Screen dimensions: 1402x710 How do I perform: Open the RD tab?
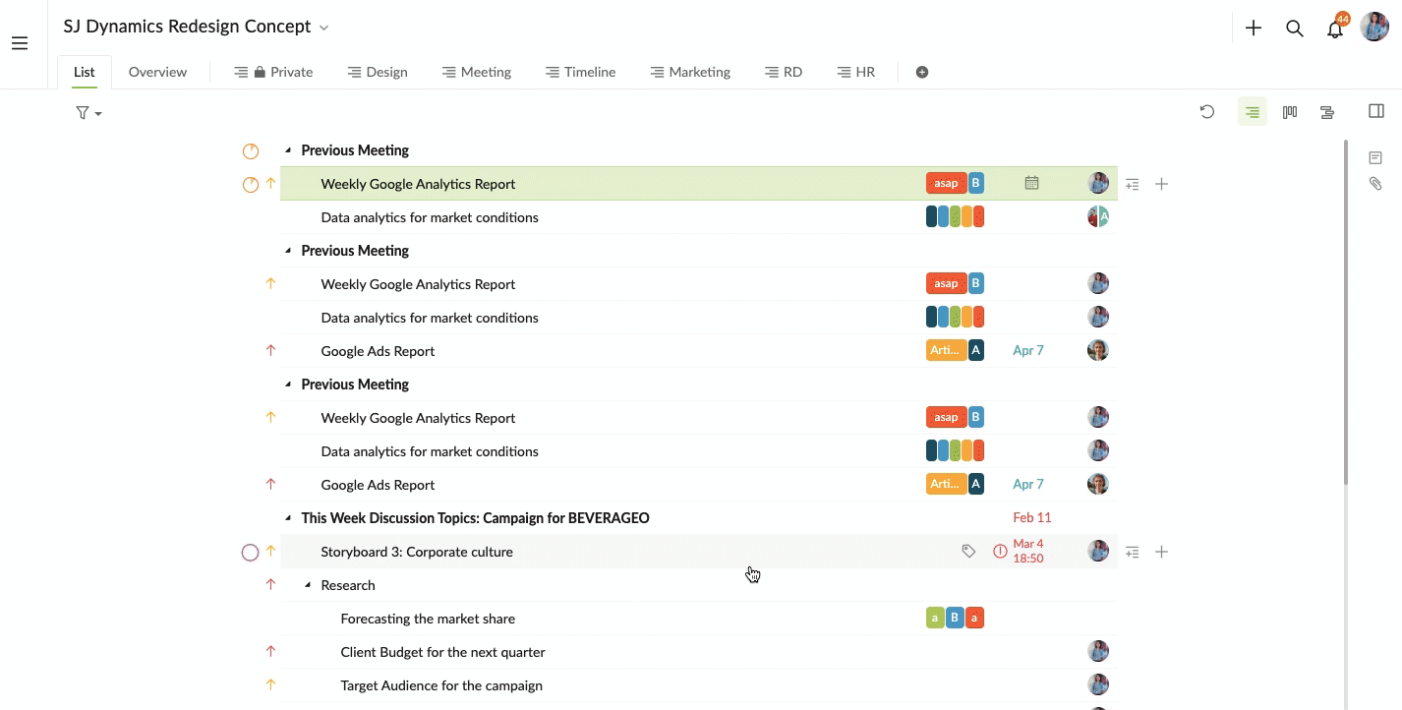[784, 72]
